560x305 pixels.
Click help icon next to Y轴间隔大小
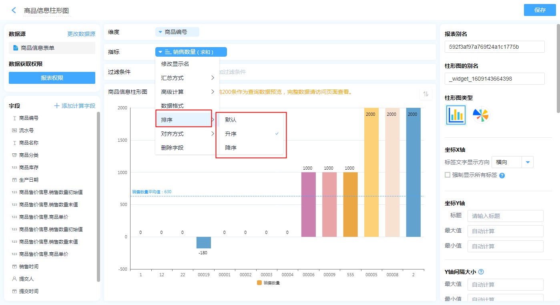481,272
